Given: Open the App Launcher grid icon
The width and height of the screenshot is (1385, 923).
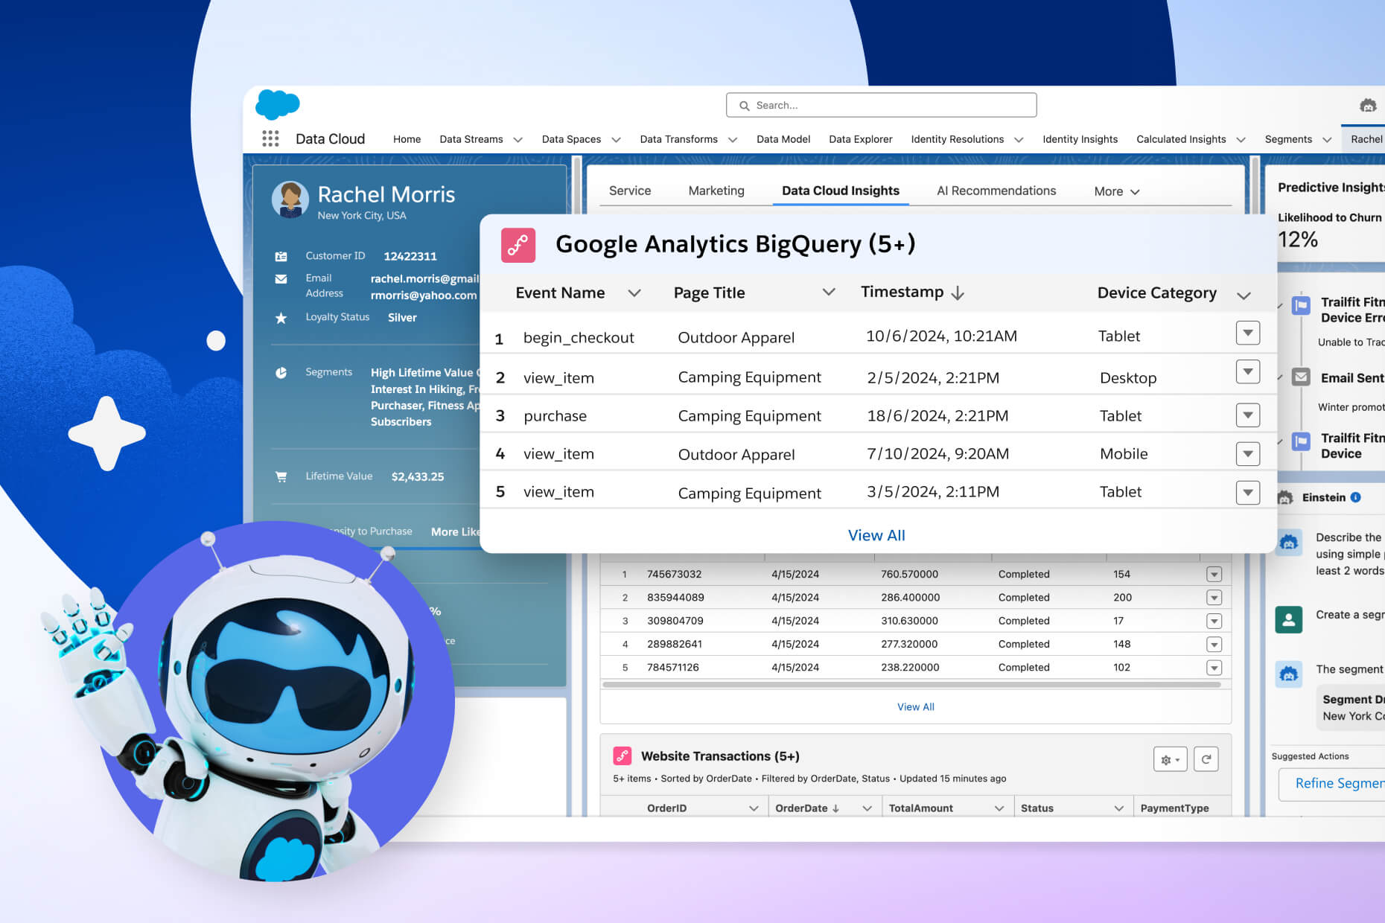Looking at the screenshot, I should [x=270, y=138].
